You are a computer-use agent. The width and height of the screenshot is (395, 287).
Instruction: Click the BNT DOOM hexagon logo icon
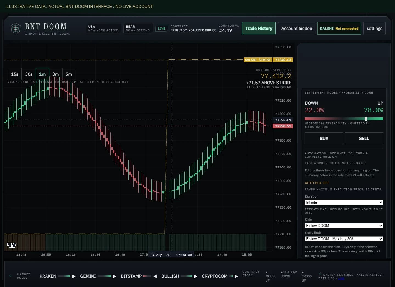click(15, 28)
